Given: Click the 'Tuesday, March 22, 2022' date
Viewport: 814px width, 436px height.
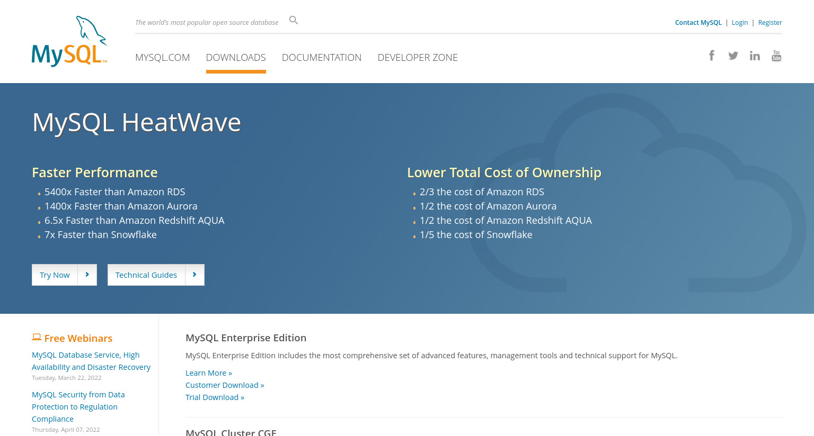Looking at the screenshot, I should pyautogui.click(x=67, y=378).
